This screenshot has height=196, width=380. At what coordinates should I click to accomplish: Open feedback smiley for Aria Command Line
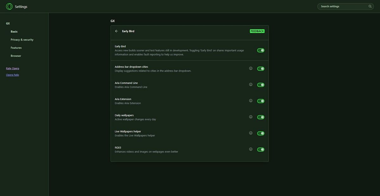(x=250, y=84)
